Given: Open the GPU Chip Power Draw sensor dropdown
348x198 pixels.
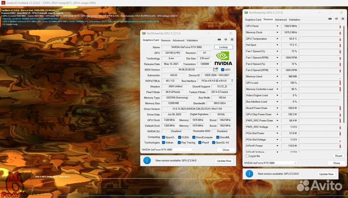Looking at the screenshot, I should coord(277,114).
